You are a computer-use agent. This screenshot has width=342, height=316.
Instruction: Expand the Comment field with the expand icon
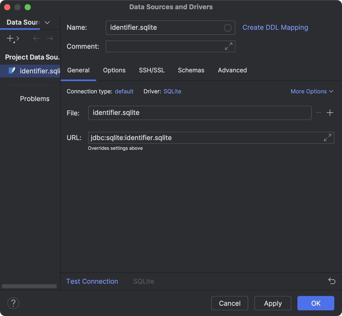228,47
